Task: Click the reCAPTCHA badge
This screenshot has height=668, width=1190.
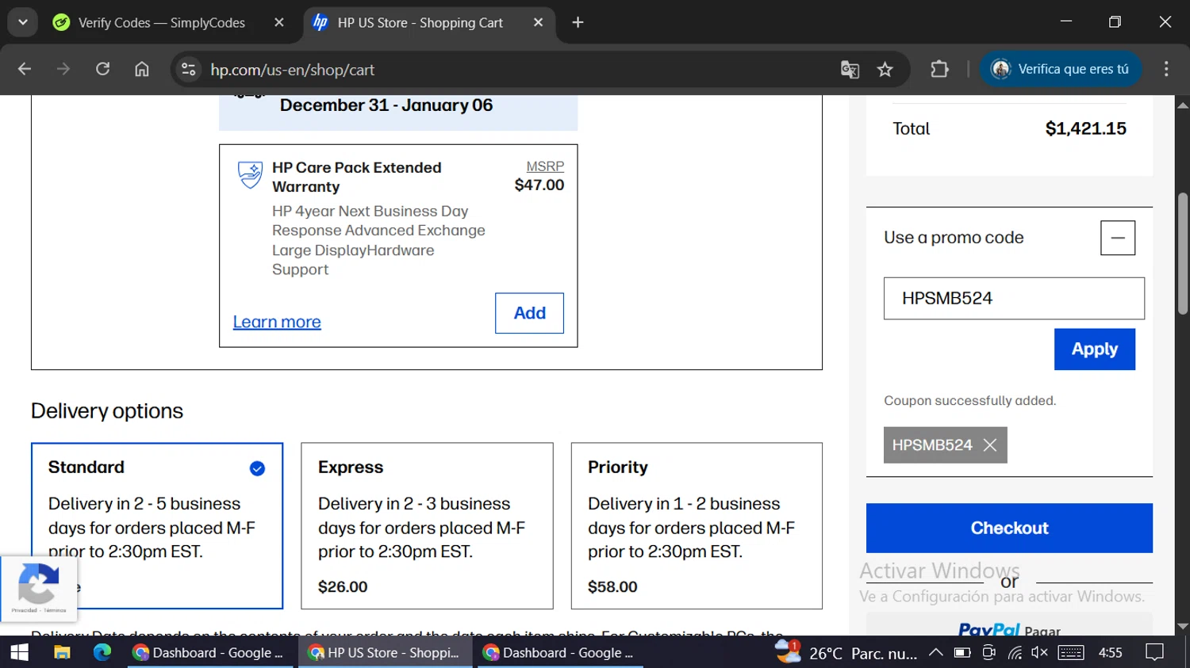Action: pyautogui.click(x=39, y=589)
